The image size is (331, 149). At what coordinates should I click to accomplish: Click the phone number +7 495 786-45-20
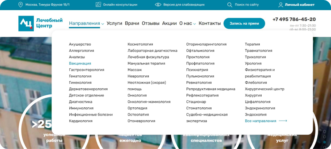pyautogui.click(x=294, y=19)
